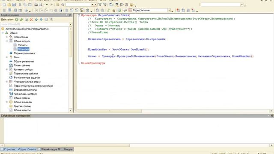Copy selection using the Copy icon
This screenshot has width=274, height=154.
click(x=25, y=5)
